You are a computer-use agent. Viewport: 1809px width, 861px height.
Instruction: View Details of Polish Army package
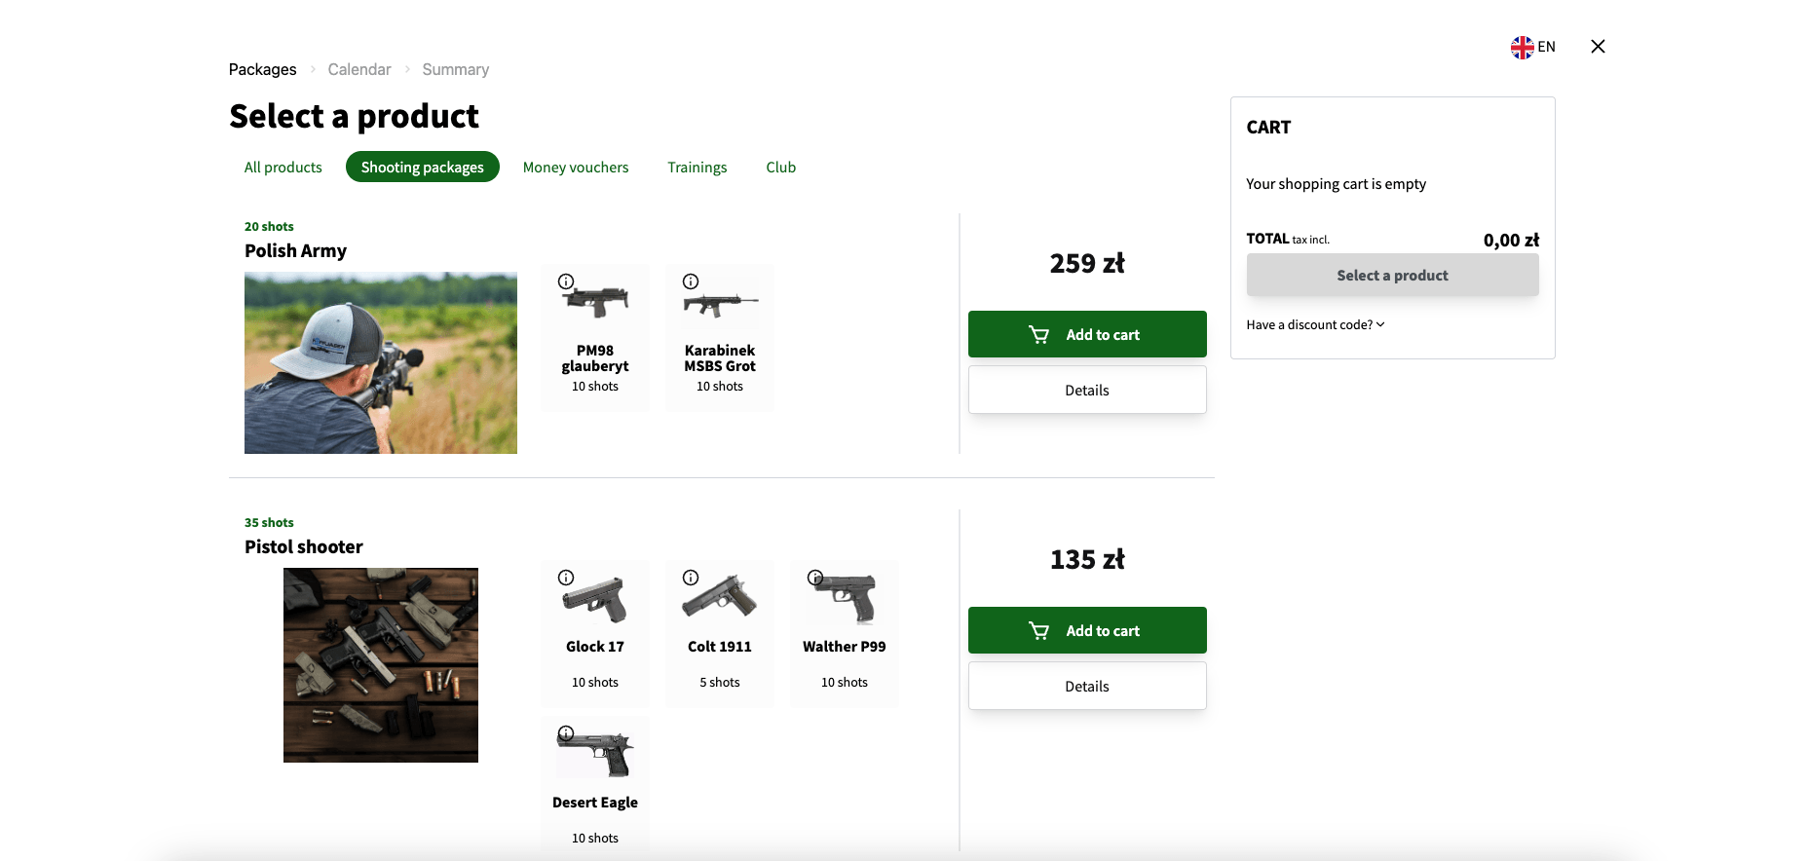(1087, 390)
